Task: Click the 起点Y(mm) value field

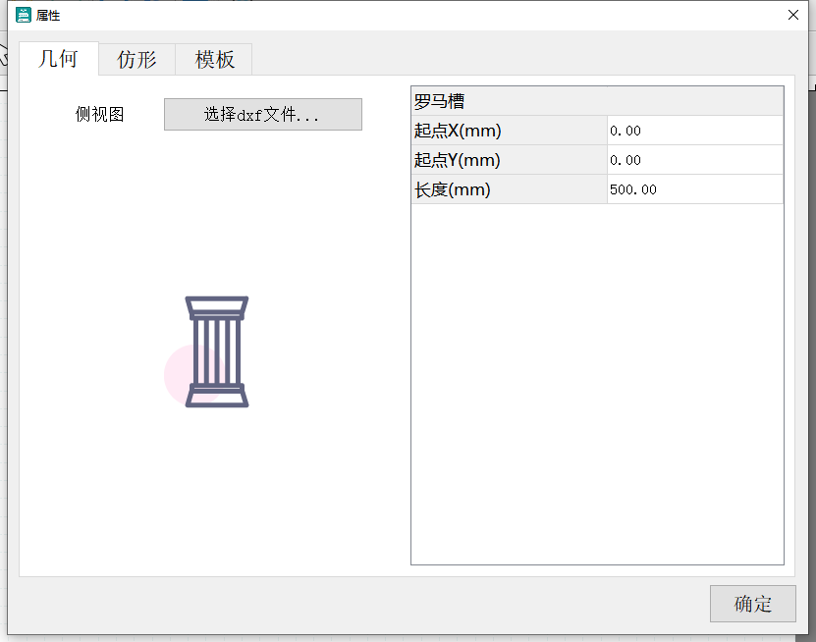Action: pos(694,160)
